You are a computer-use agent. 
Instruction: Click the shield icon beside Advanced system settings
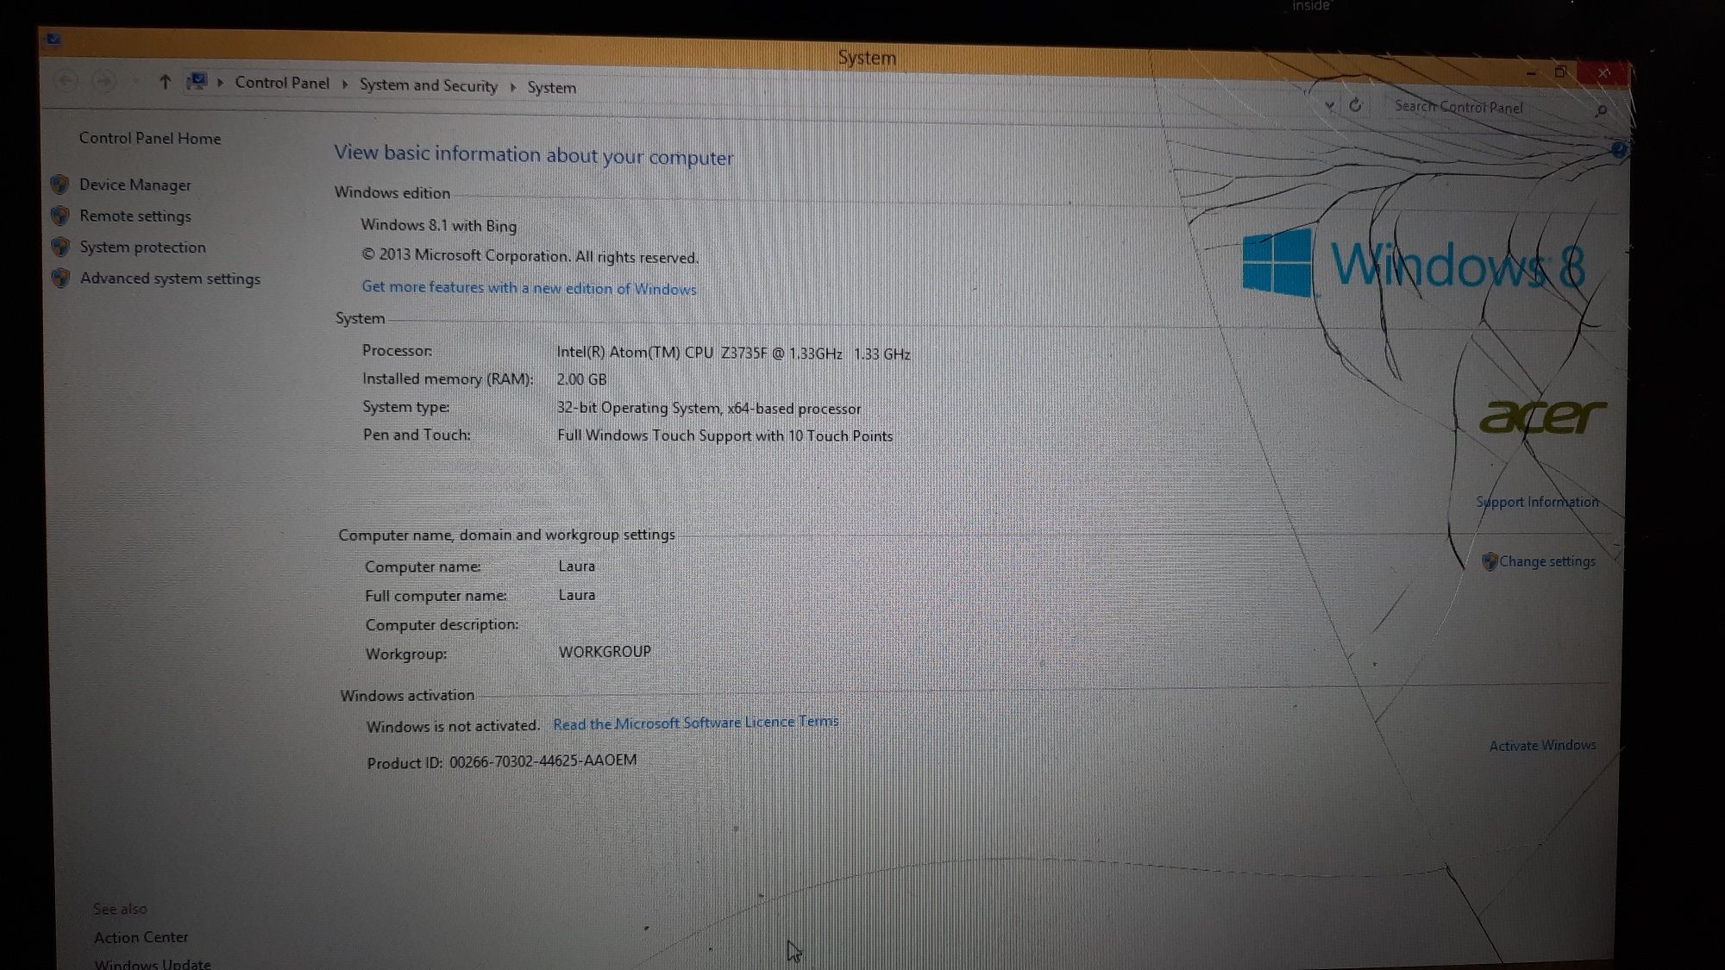60,278
